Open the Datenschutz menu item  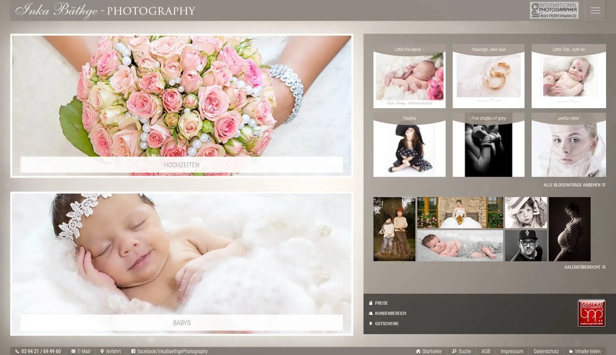tap(546, 351)
